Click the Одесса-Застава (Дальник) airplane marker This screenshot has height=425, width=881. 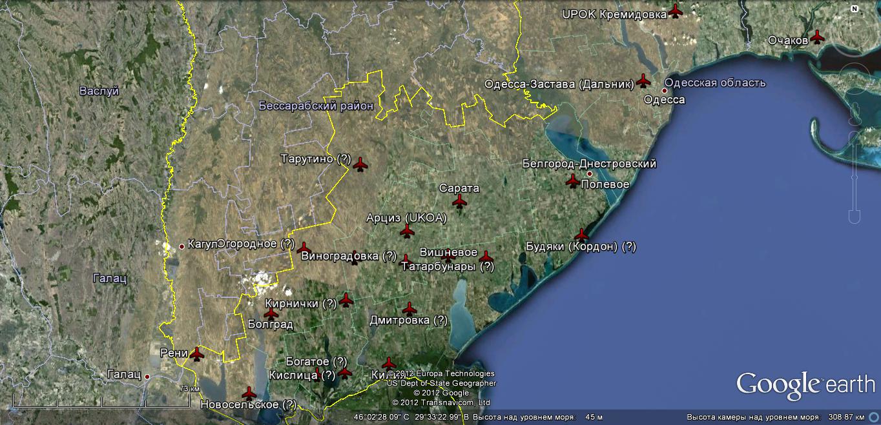(x=643, y=81)
